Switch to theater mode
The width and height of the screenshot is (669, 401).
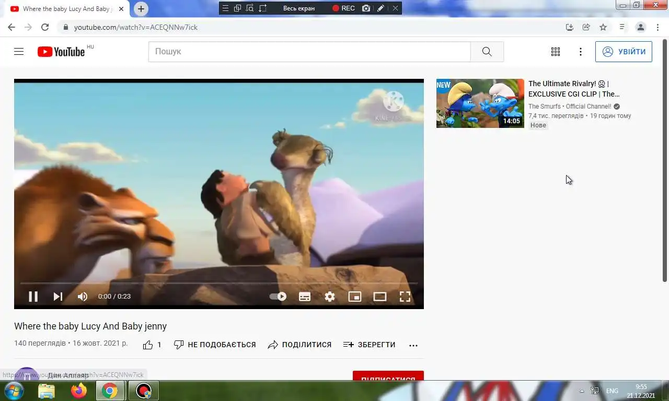pos(380,297)
